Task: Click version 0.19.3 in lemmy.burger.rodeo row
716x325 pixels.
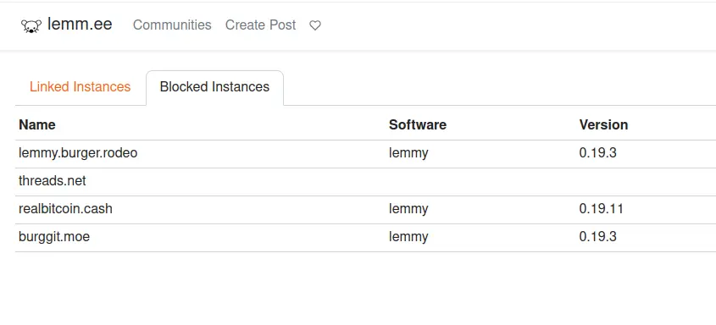Action: pos(597,152)
